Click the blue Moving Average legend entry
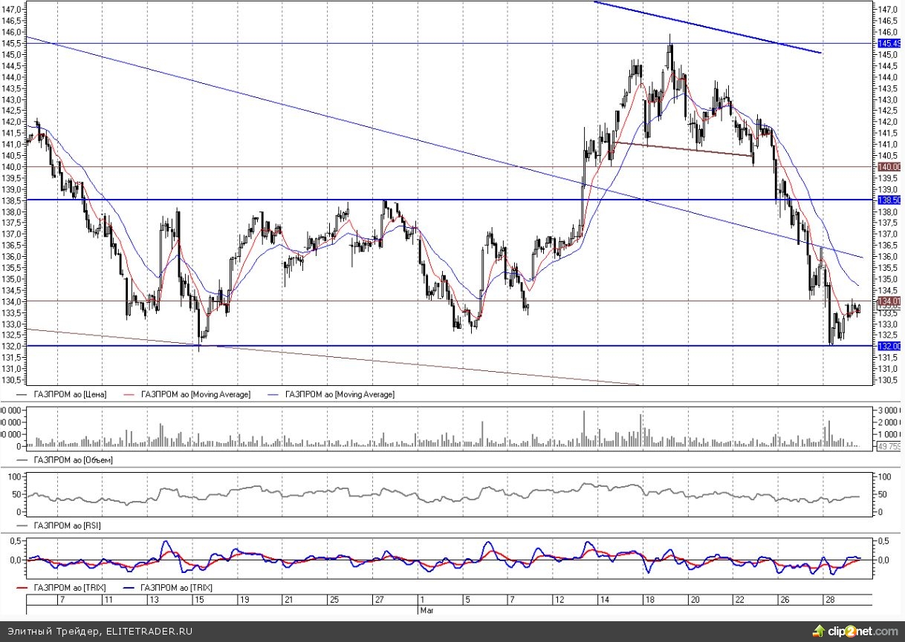Viewport: 905px width, 642px height. 340,394
